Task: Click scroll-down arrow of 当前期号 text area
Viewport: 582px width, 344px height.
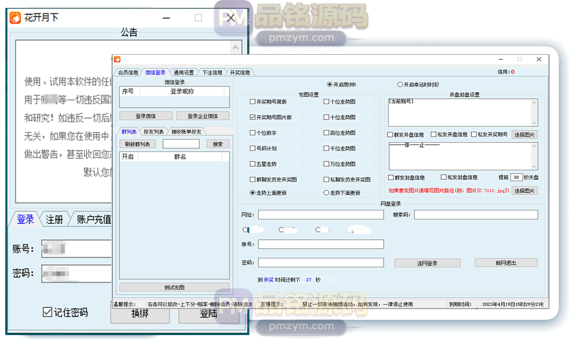Action: tap(534, 123)
